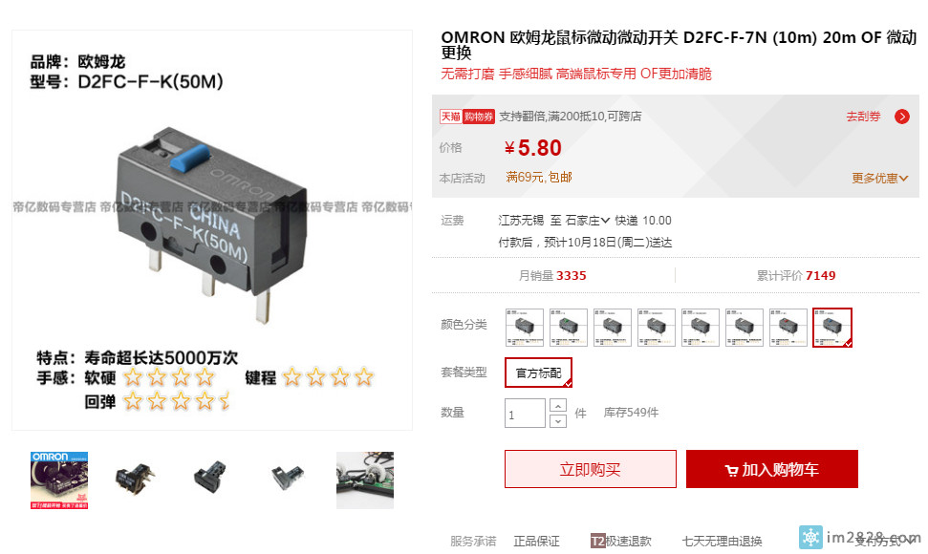Expand the 更多优惠 dropdown
928x554 pixels.
coord(879,178)
